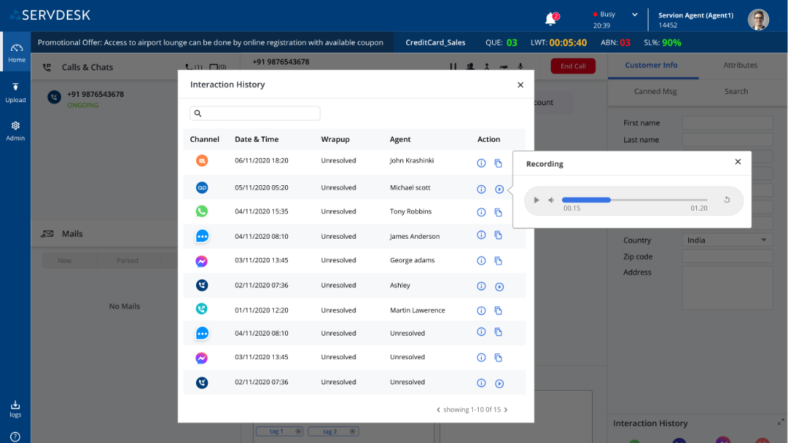Mute the recording volume speaker
Viewport: 788px width, 443px height.
[x=551, y=200]
